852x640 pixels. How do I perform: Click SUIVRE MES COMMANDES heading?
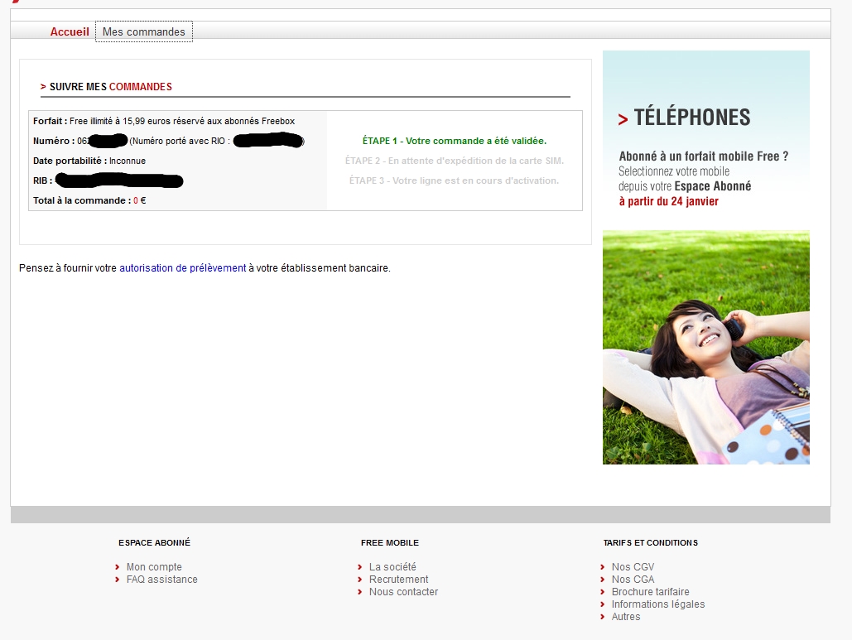[x=111, y=87]
